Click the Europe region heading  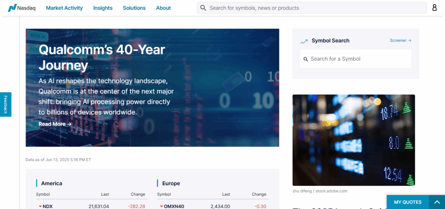point(171,183)
